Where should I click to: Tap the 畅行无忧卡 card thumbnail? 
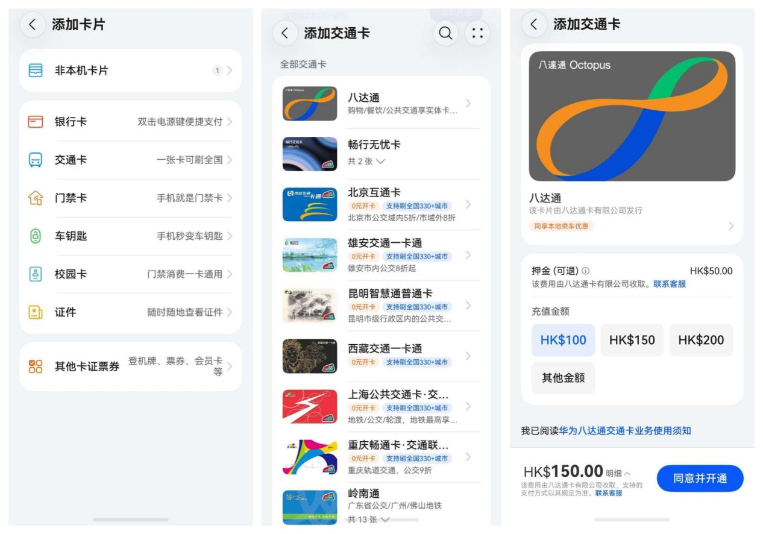tap(310, 154)
